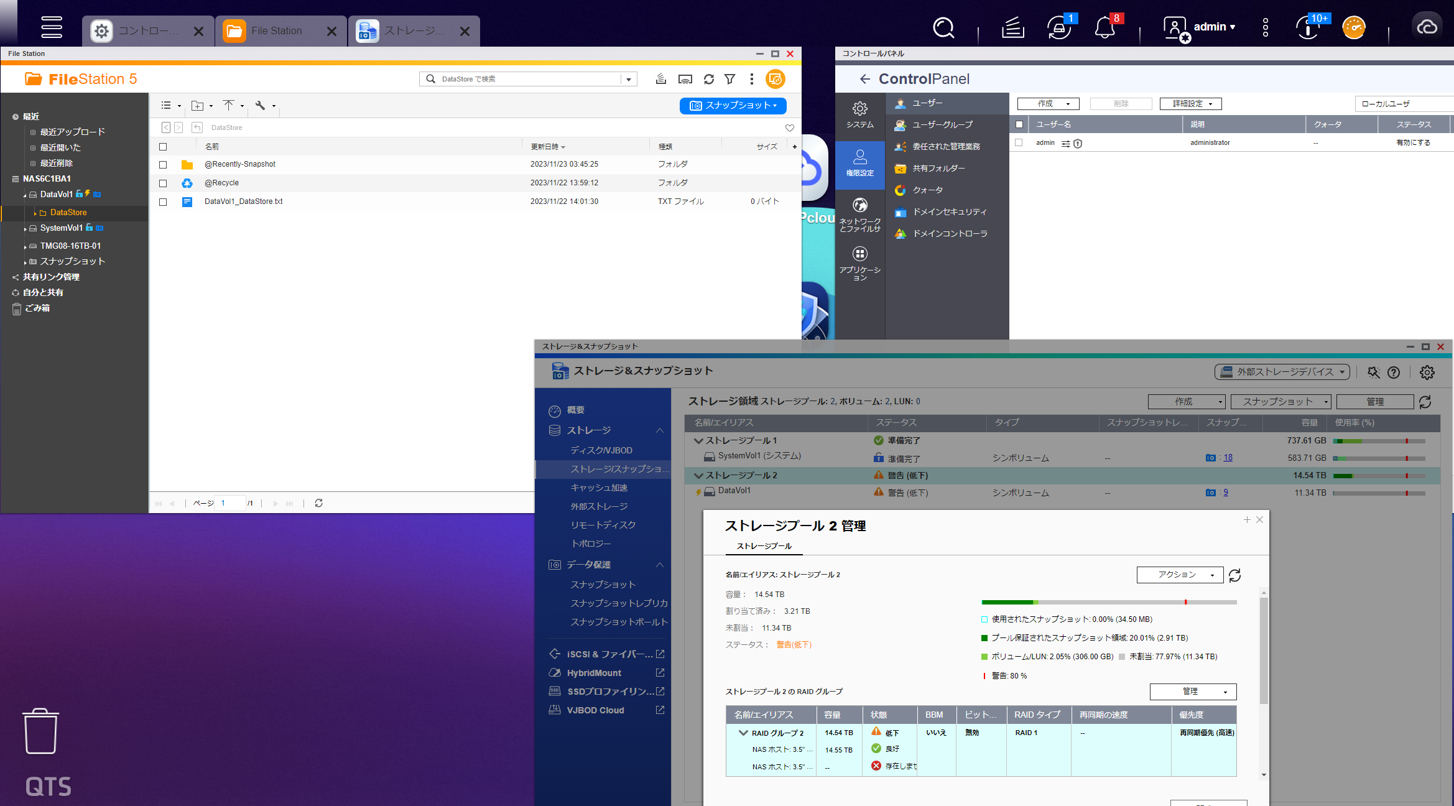Open the more options three-dot icon in top bar
Image resolution: width=1454 pixels, height=806 pixels.
tap(1265, 27)
